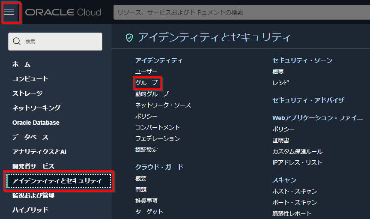This screenshot has height=219, width=370.
Task: Type in the sidebar 検索 field
Action: point(60,42)
